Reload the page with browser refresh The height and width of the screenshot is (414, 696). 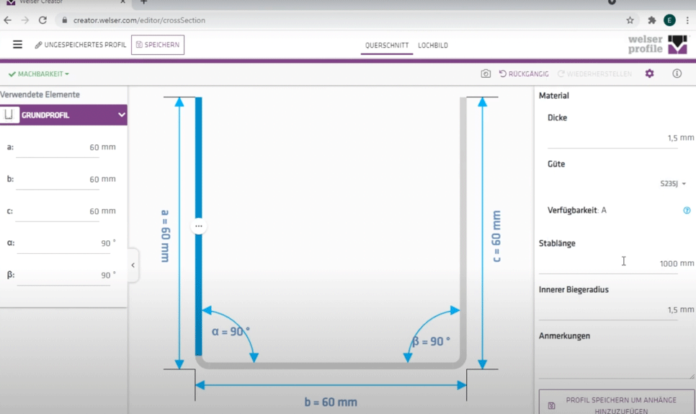pyautogui.click(x=43, y=20)
